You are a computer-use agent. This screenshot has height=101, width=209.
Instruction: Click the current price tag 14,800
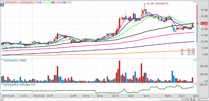click(204, 24)
